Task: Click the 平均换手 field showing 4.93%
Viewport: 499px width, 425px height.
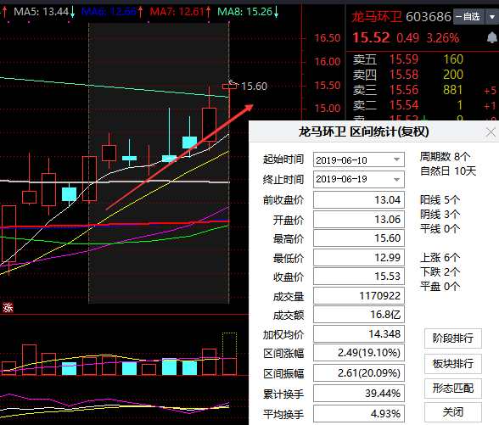Action: (x=359, y=414)
